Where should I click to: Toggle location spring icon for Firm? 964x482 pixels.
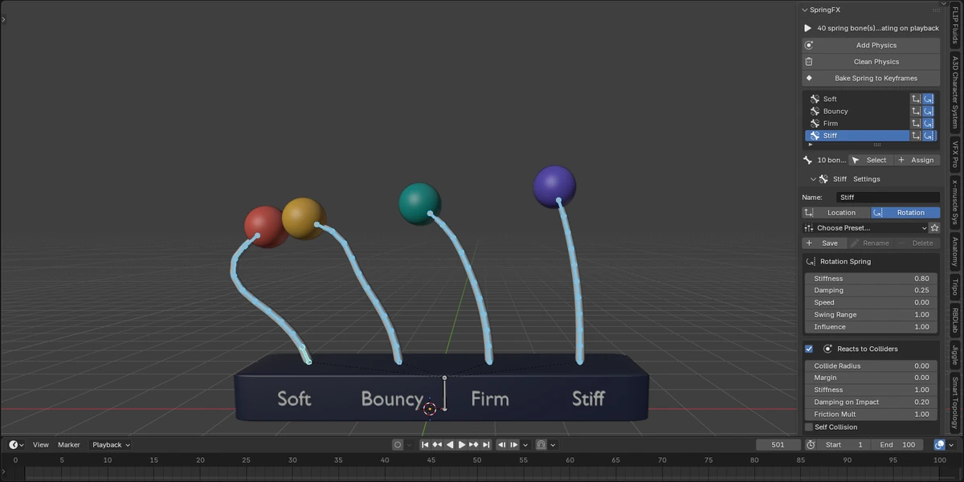click(x=916, y=124)
